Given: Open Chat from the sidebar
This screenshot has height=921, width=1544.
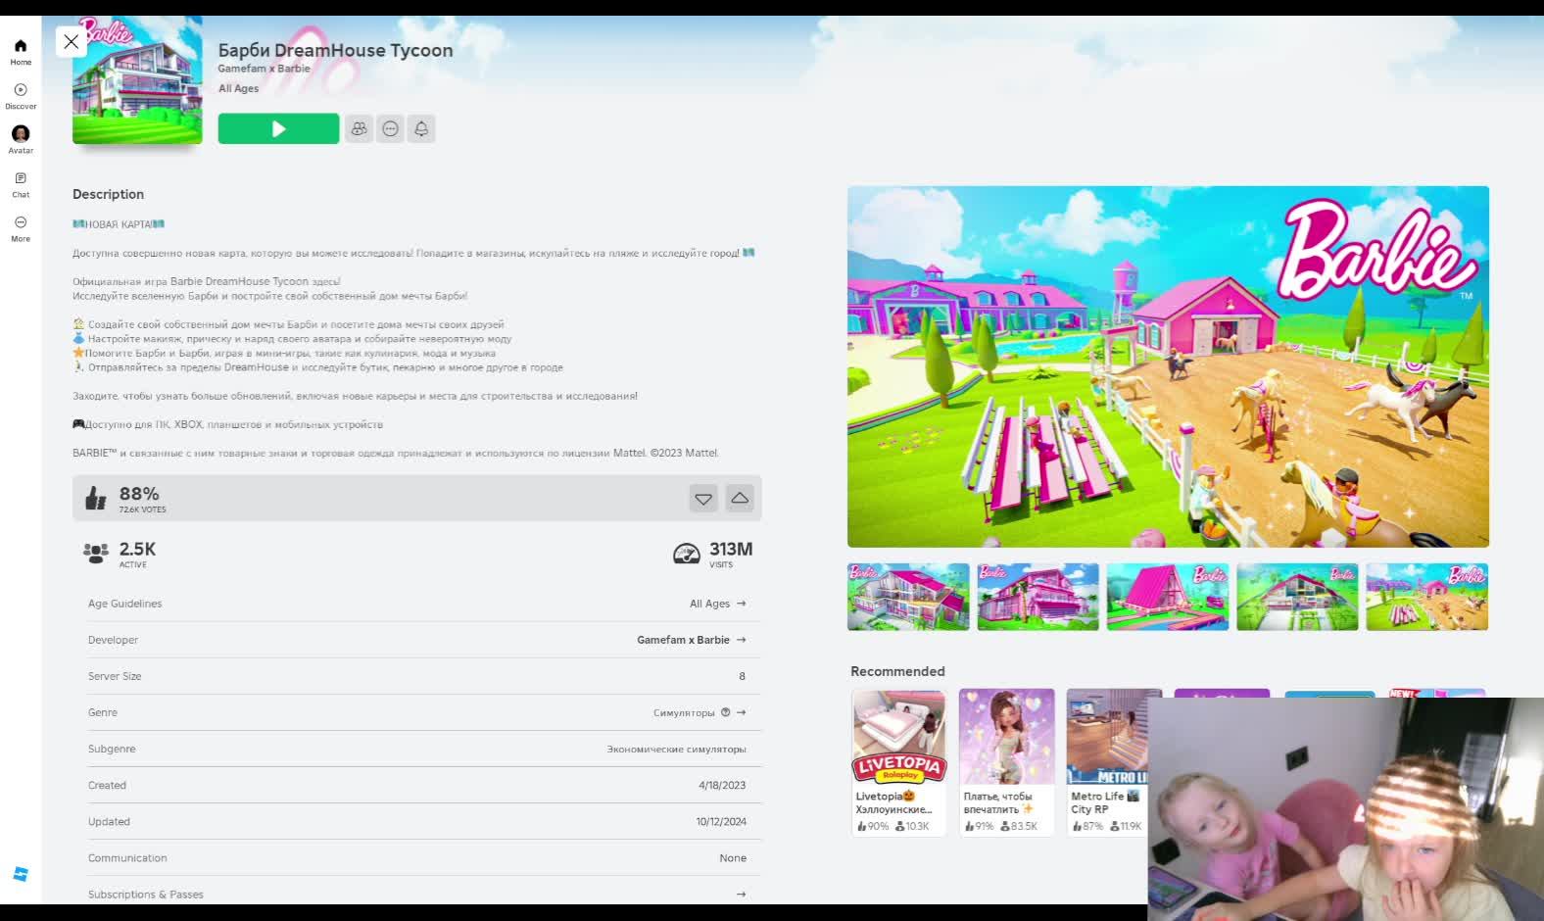Looking at the screenshot, I should (21, 184).
